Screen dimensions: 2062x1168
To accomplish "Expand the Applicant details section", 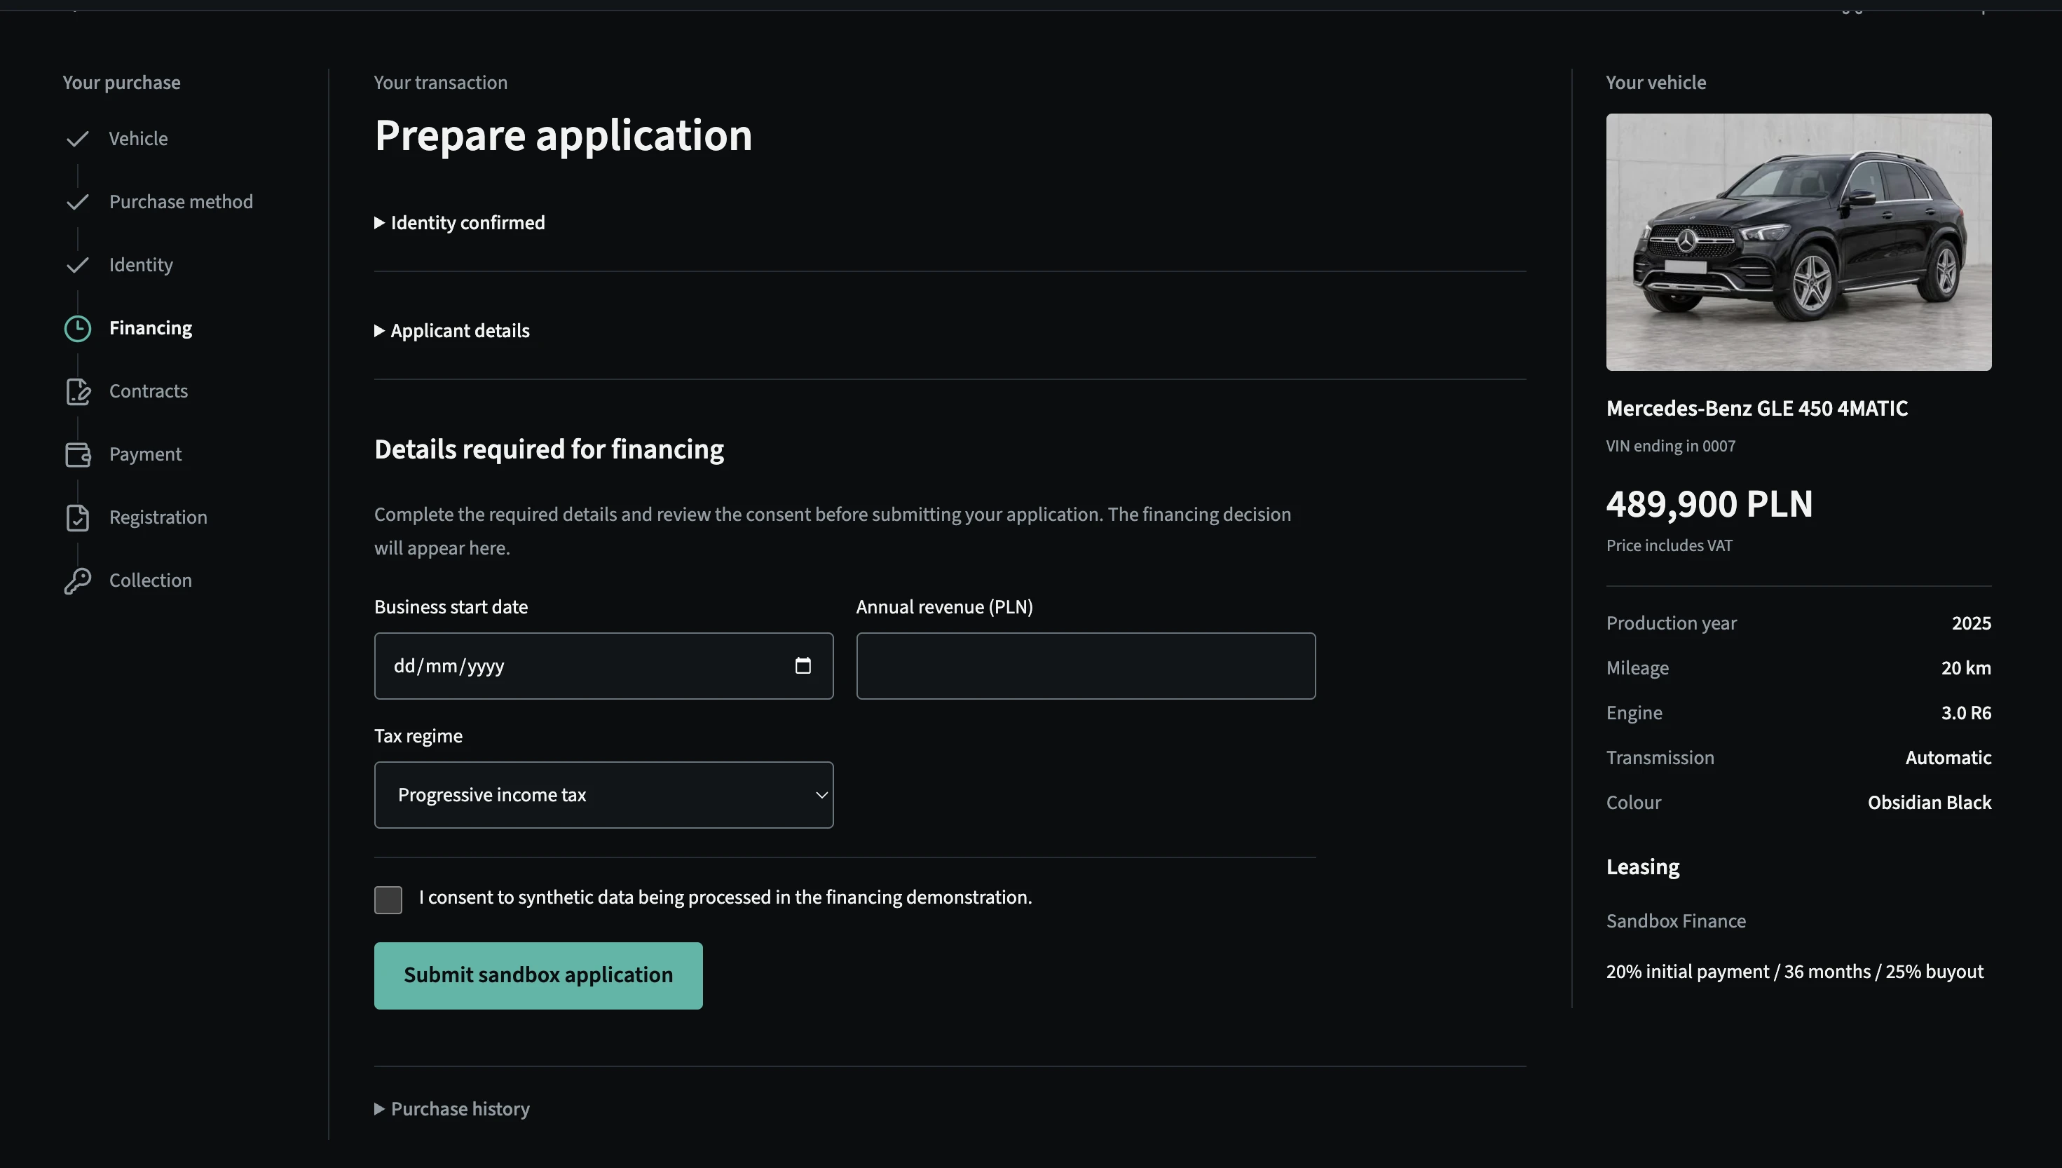I will coord(452,332).
